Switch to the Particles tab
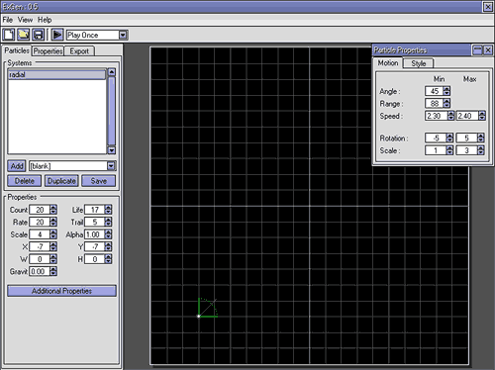The image size is (495, 370). point(17,50)
